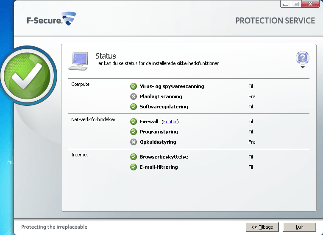Click the Fra status of Opkaldsstyring
323x235 pixels.
tap(252, 142)
